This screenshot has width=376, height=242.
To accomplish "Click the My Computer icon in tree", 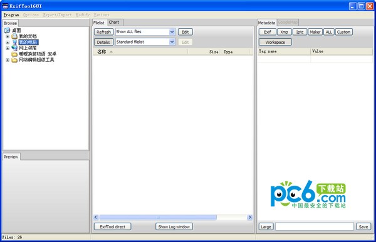I will 14,43.
